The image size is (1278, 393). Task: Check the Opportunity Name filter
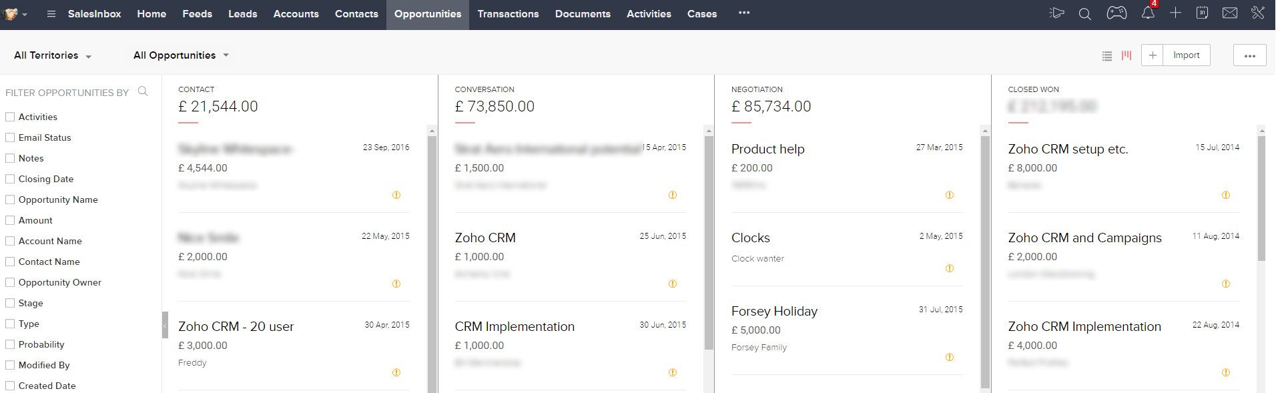[10, 200]
